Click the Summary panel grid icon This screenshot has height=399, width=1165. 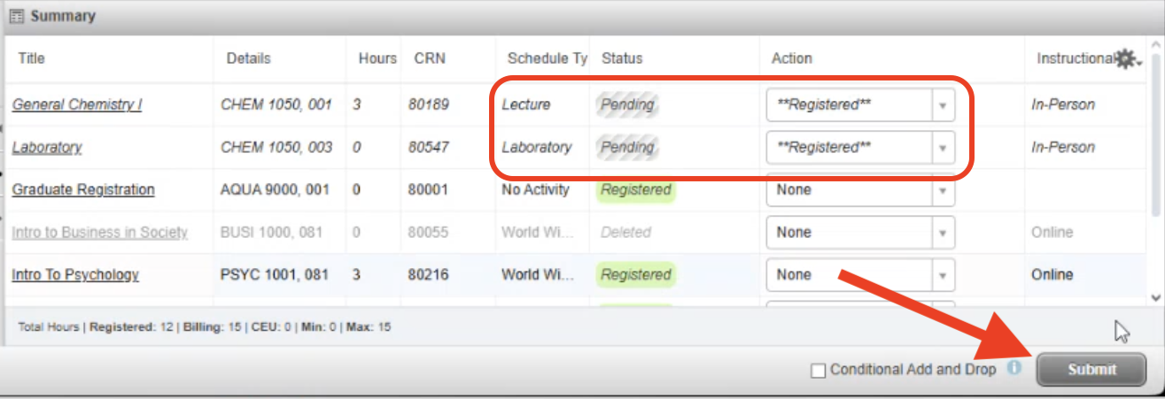tap(16, 16)
